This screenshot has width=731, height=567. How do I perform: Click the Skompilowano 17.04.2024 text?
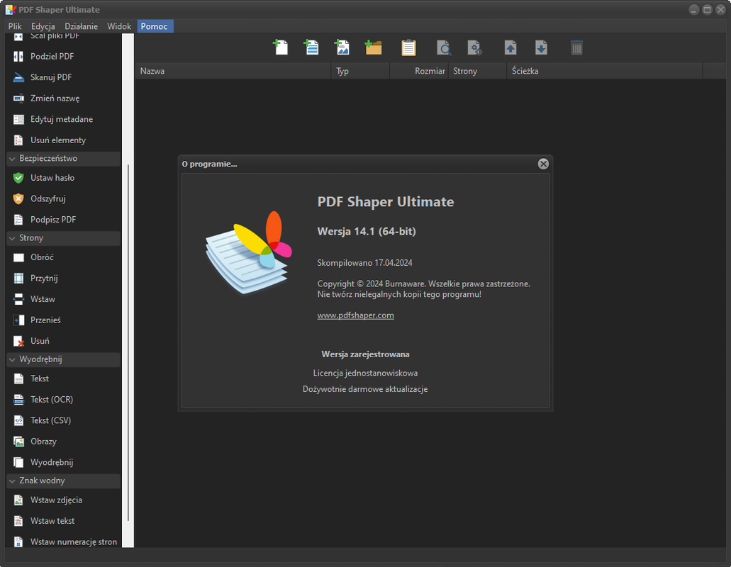pyautogui.click(x=364, y=263)
